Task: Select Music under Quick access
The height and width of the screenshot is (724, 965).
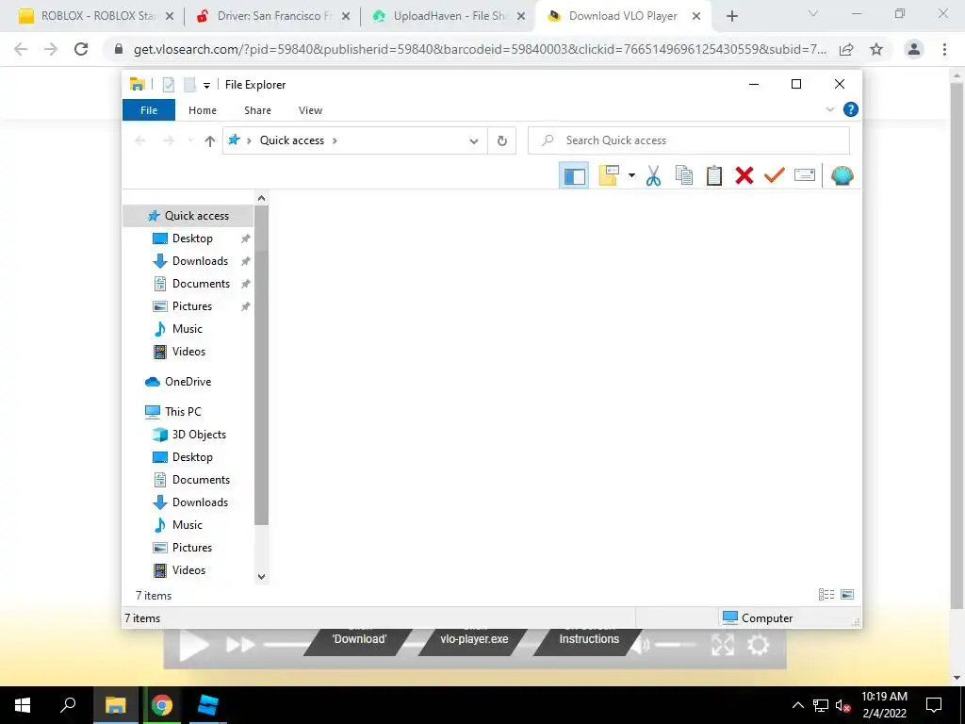Action: pyautogui.click(x=188, y=329)
